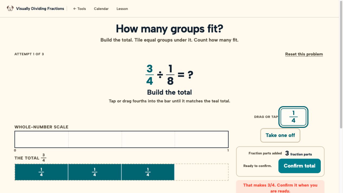Screen dimensions: 343x193
Task: Click Take one off button
Action: (280, 135)
